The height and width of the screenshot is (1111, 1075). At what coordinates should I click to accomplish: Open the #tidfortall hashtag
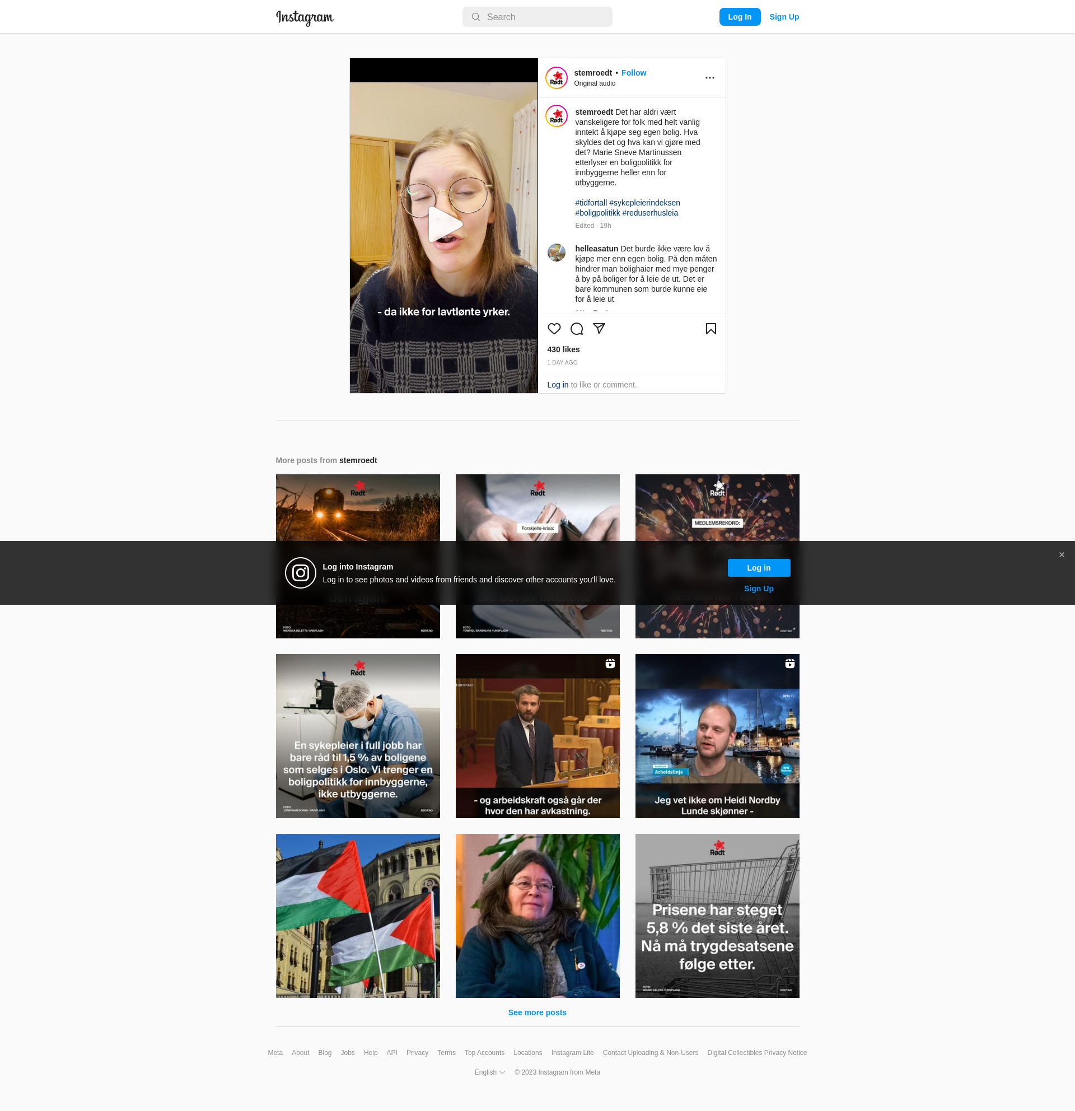click(591, 203)
